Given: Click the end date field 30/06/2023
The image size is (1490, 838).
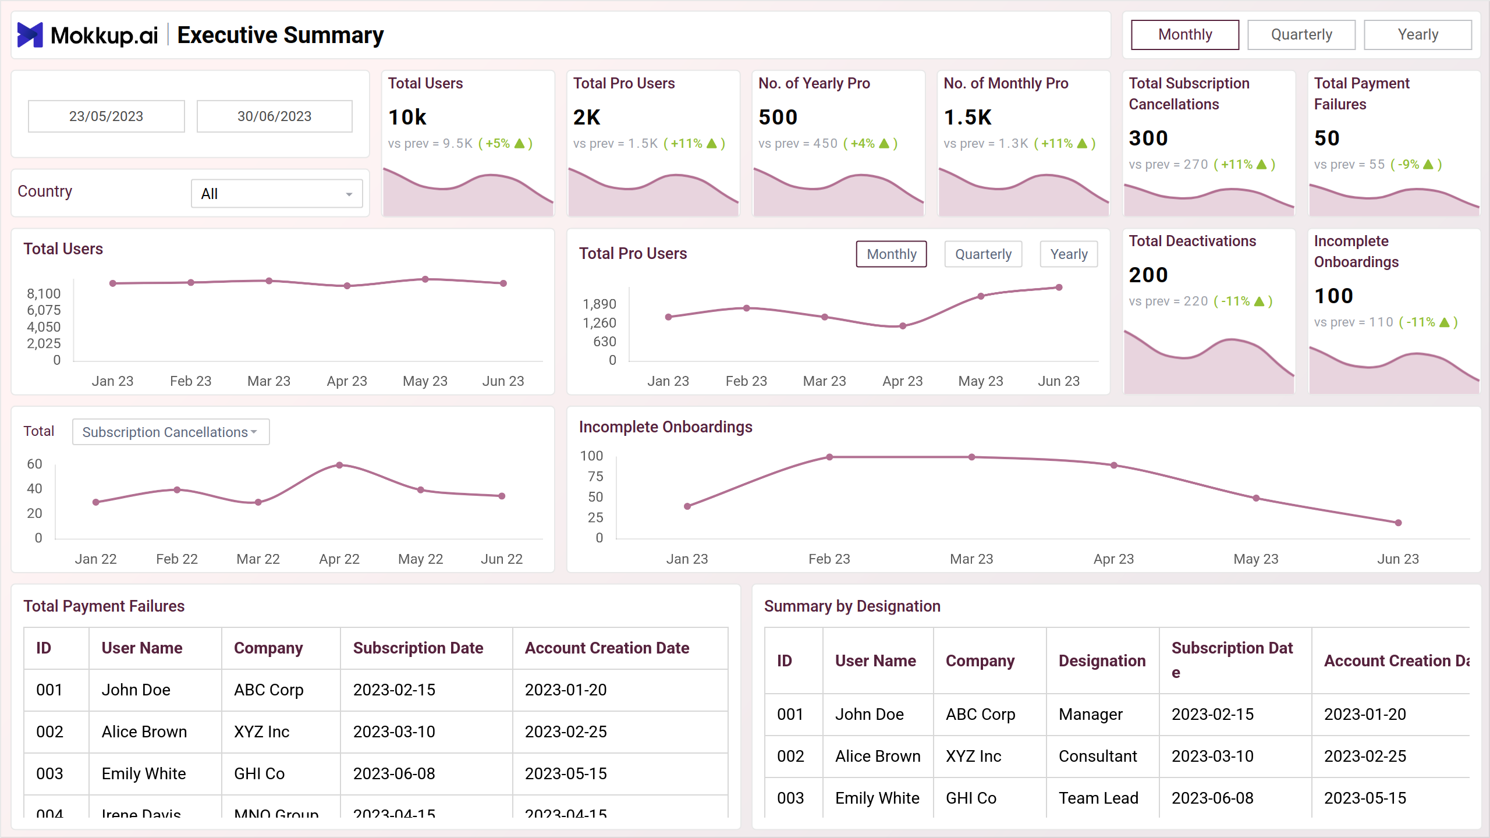Looking at the screenshot, I should click(275, 116).
